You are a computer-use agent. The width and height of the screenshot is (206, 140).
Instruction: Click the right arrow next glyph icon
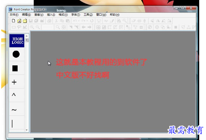point(89,27)
